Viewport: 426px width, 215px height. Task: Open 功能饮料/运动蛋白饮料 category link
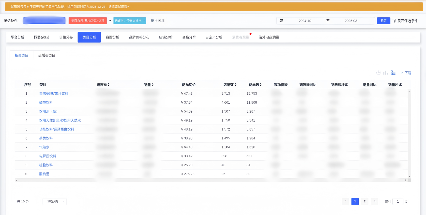[x=57, y=129]
